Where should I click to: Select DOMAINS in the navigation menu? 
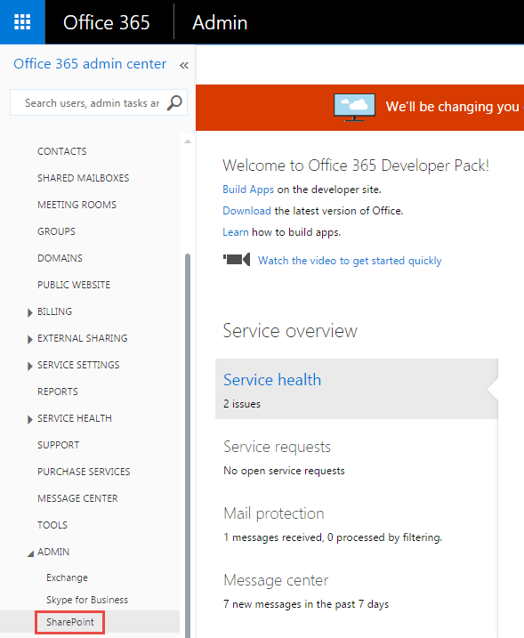60,258
